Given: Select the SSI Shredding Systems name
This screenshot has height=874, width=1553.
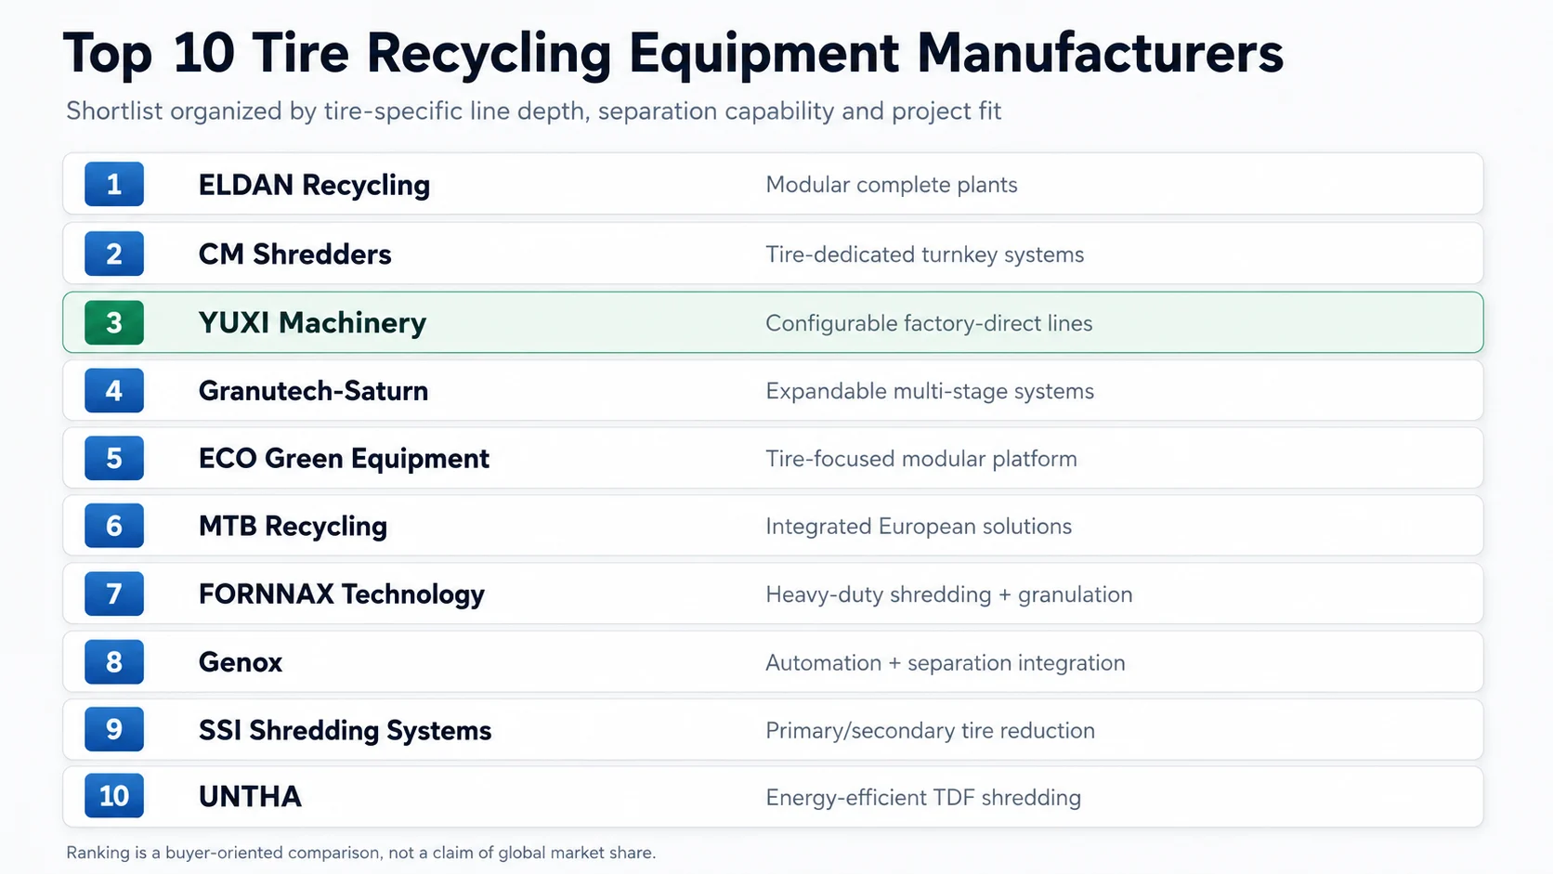Looking at the screenshot, I should tap(345, 731).
